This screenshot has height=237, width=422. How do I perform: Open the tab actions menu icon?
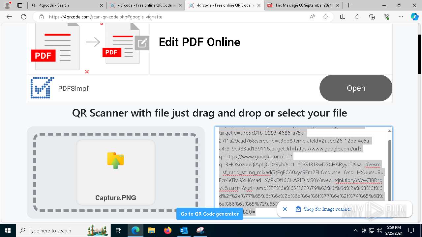pos(20,5)
